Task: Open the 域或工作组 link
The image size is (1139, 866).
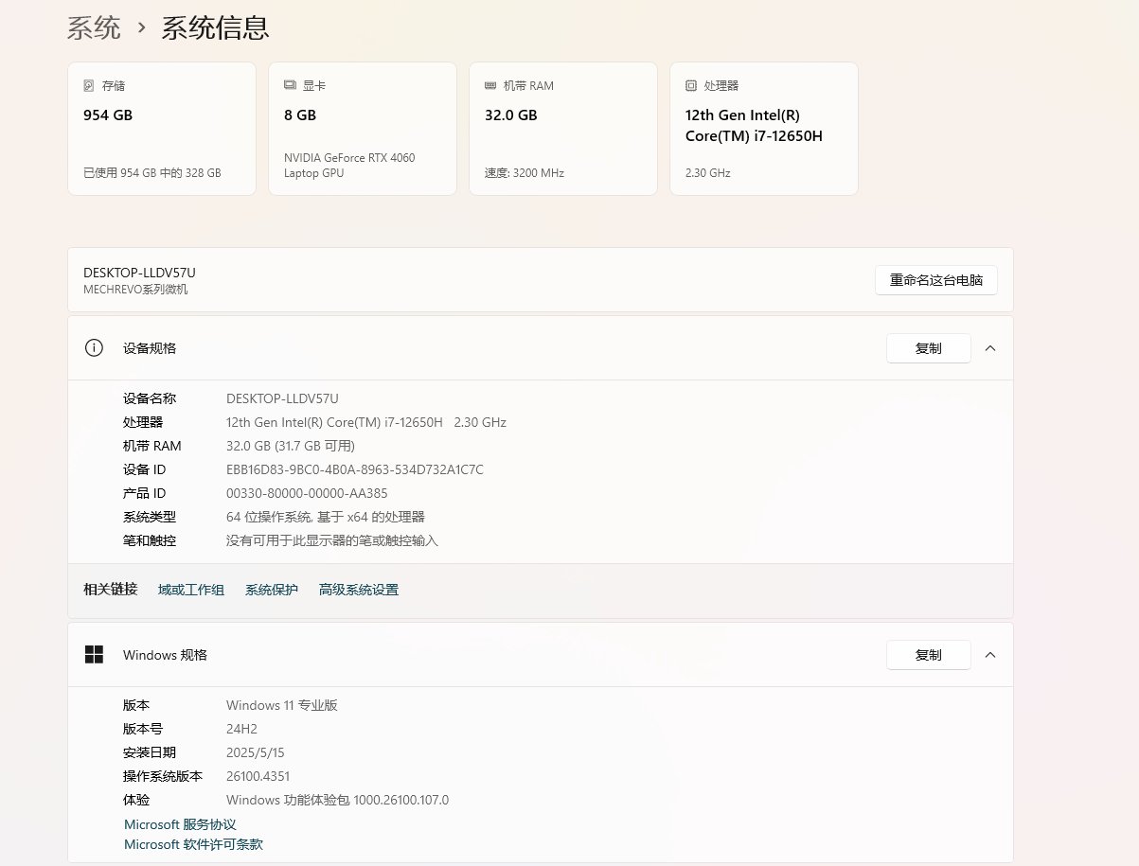Action: point(191,591)
